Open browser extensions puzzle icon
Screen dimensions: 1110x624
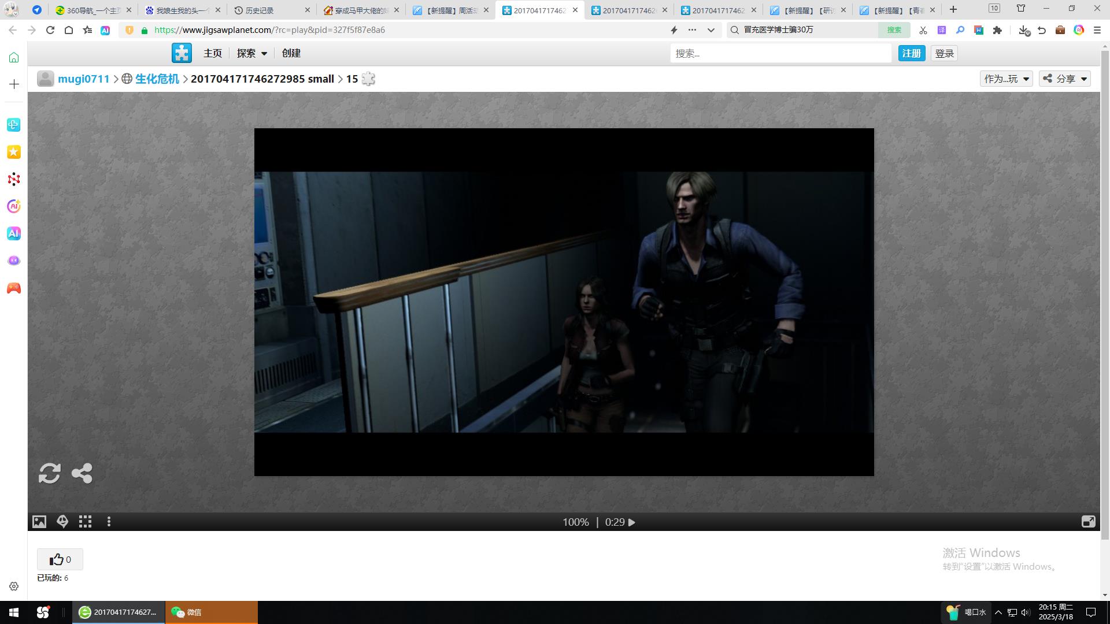click(x=997, y=30)
